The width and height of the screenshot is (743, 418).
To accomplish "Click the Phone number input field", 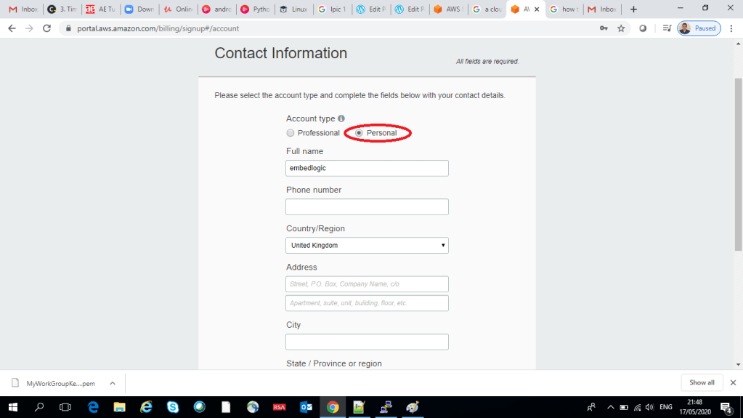I will coord(367,207).
